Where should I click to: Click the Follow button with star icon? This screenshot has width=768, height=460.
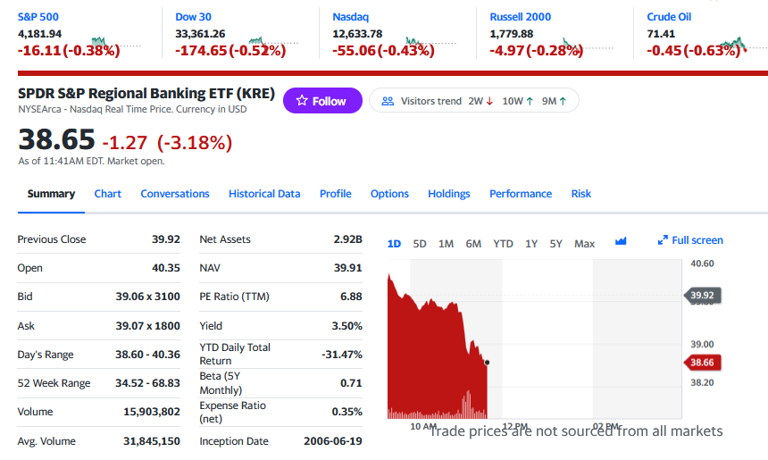[x=322, y=100]
